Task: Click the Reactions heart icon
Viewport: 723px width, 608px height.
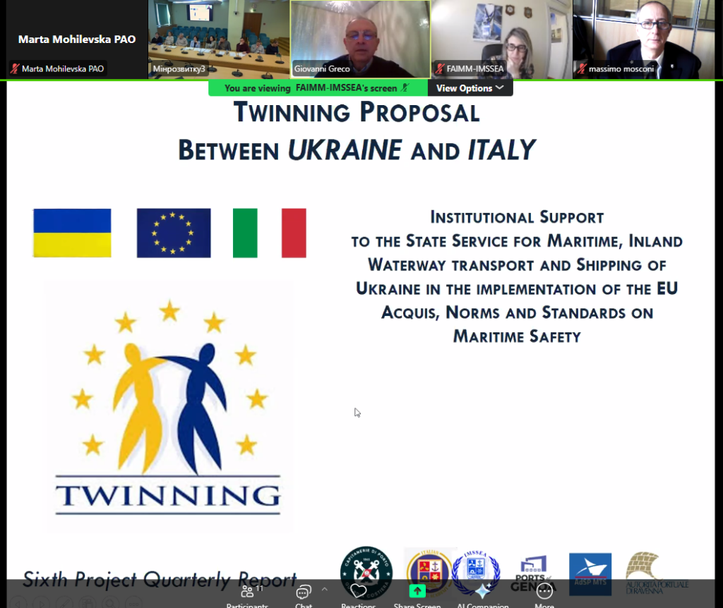Action: pyautogui.click(x=358, y=591)
